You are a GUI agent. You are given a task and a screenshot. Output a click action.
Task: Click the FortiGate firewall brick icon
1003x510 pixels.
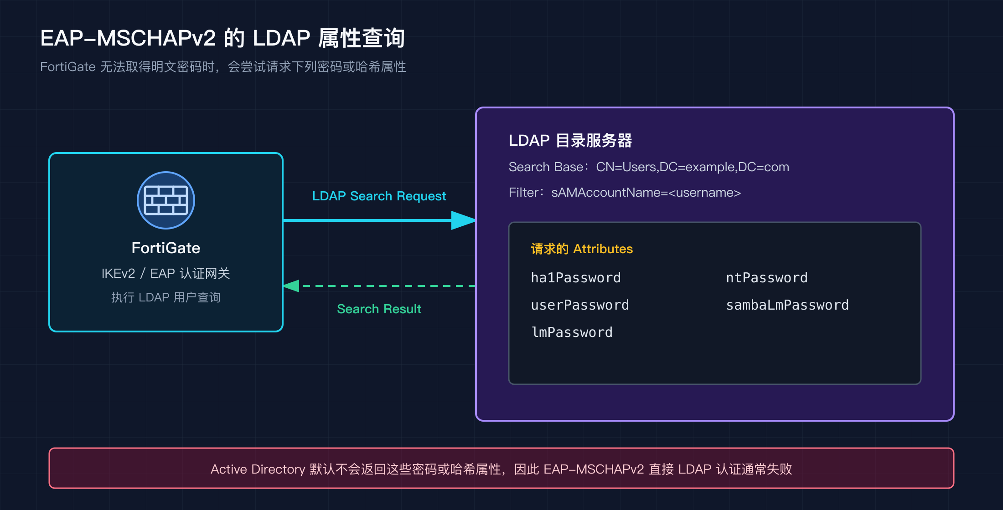tap(166, 200)
